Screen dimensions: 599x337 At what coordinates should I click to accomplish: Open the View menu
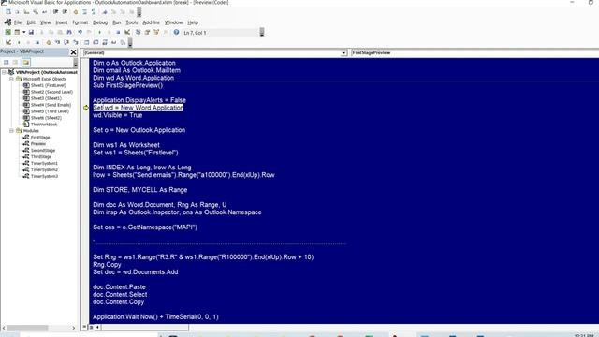(46, 22)
